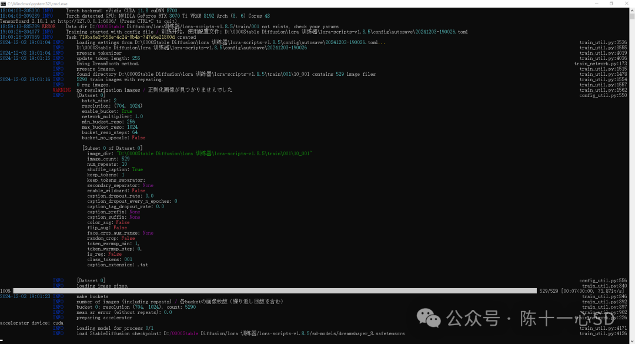
Task: Click 'color_aug: False' line
Action: pos(108,222)
